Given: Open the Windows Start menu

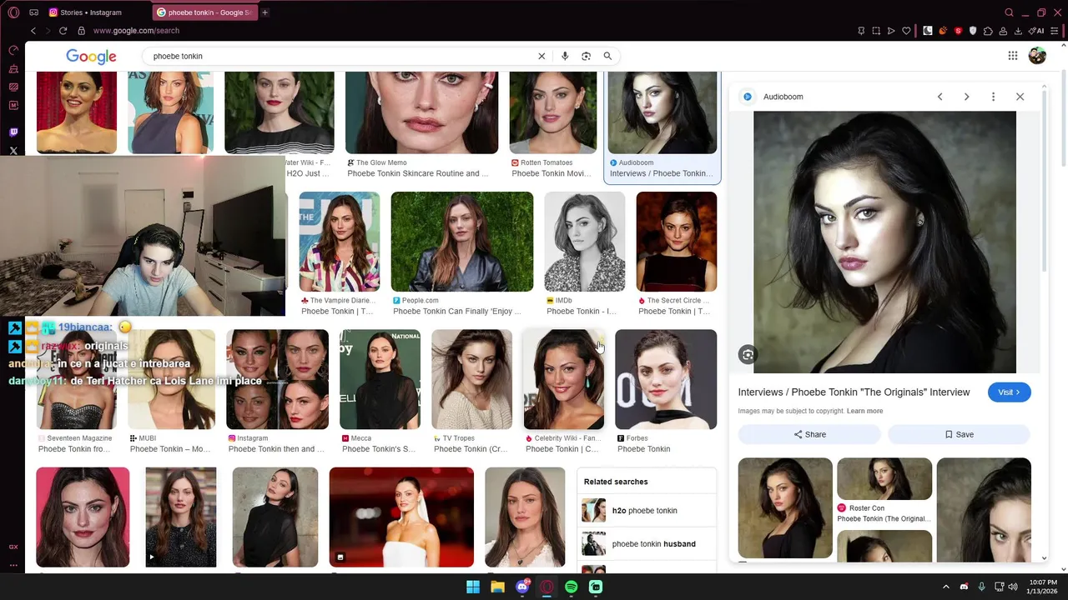Looking at the screenshot, I should (x=473, y=587).
